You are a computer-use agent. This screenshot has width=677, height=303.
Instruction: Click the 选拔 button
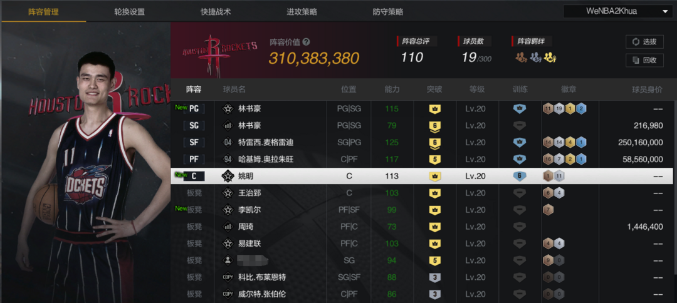point(644,42)
